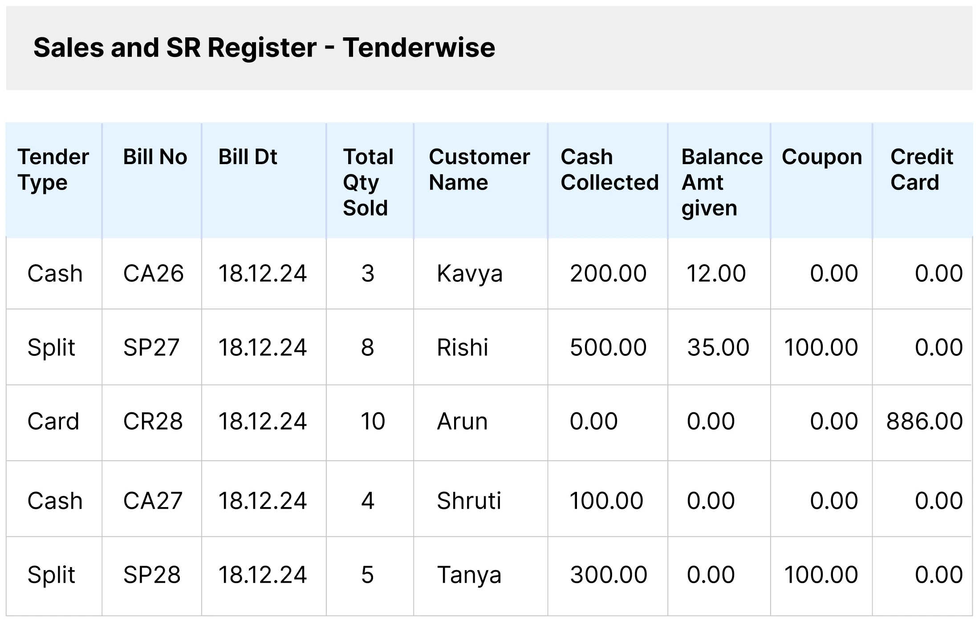The image size is (979, 624).
Task: Select customer Rishi's name cell
Action: click(x=462, y=347)
